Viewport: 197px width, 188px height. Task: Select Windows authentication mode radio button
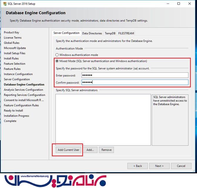pyautogui.click(x=57, y=55)
